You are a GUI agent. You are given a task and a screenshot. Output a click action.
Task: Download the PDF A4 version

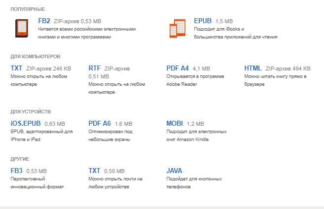178,68
